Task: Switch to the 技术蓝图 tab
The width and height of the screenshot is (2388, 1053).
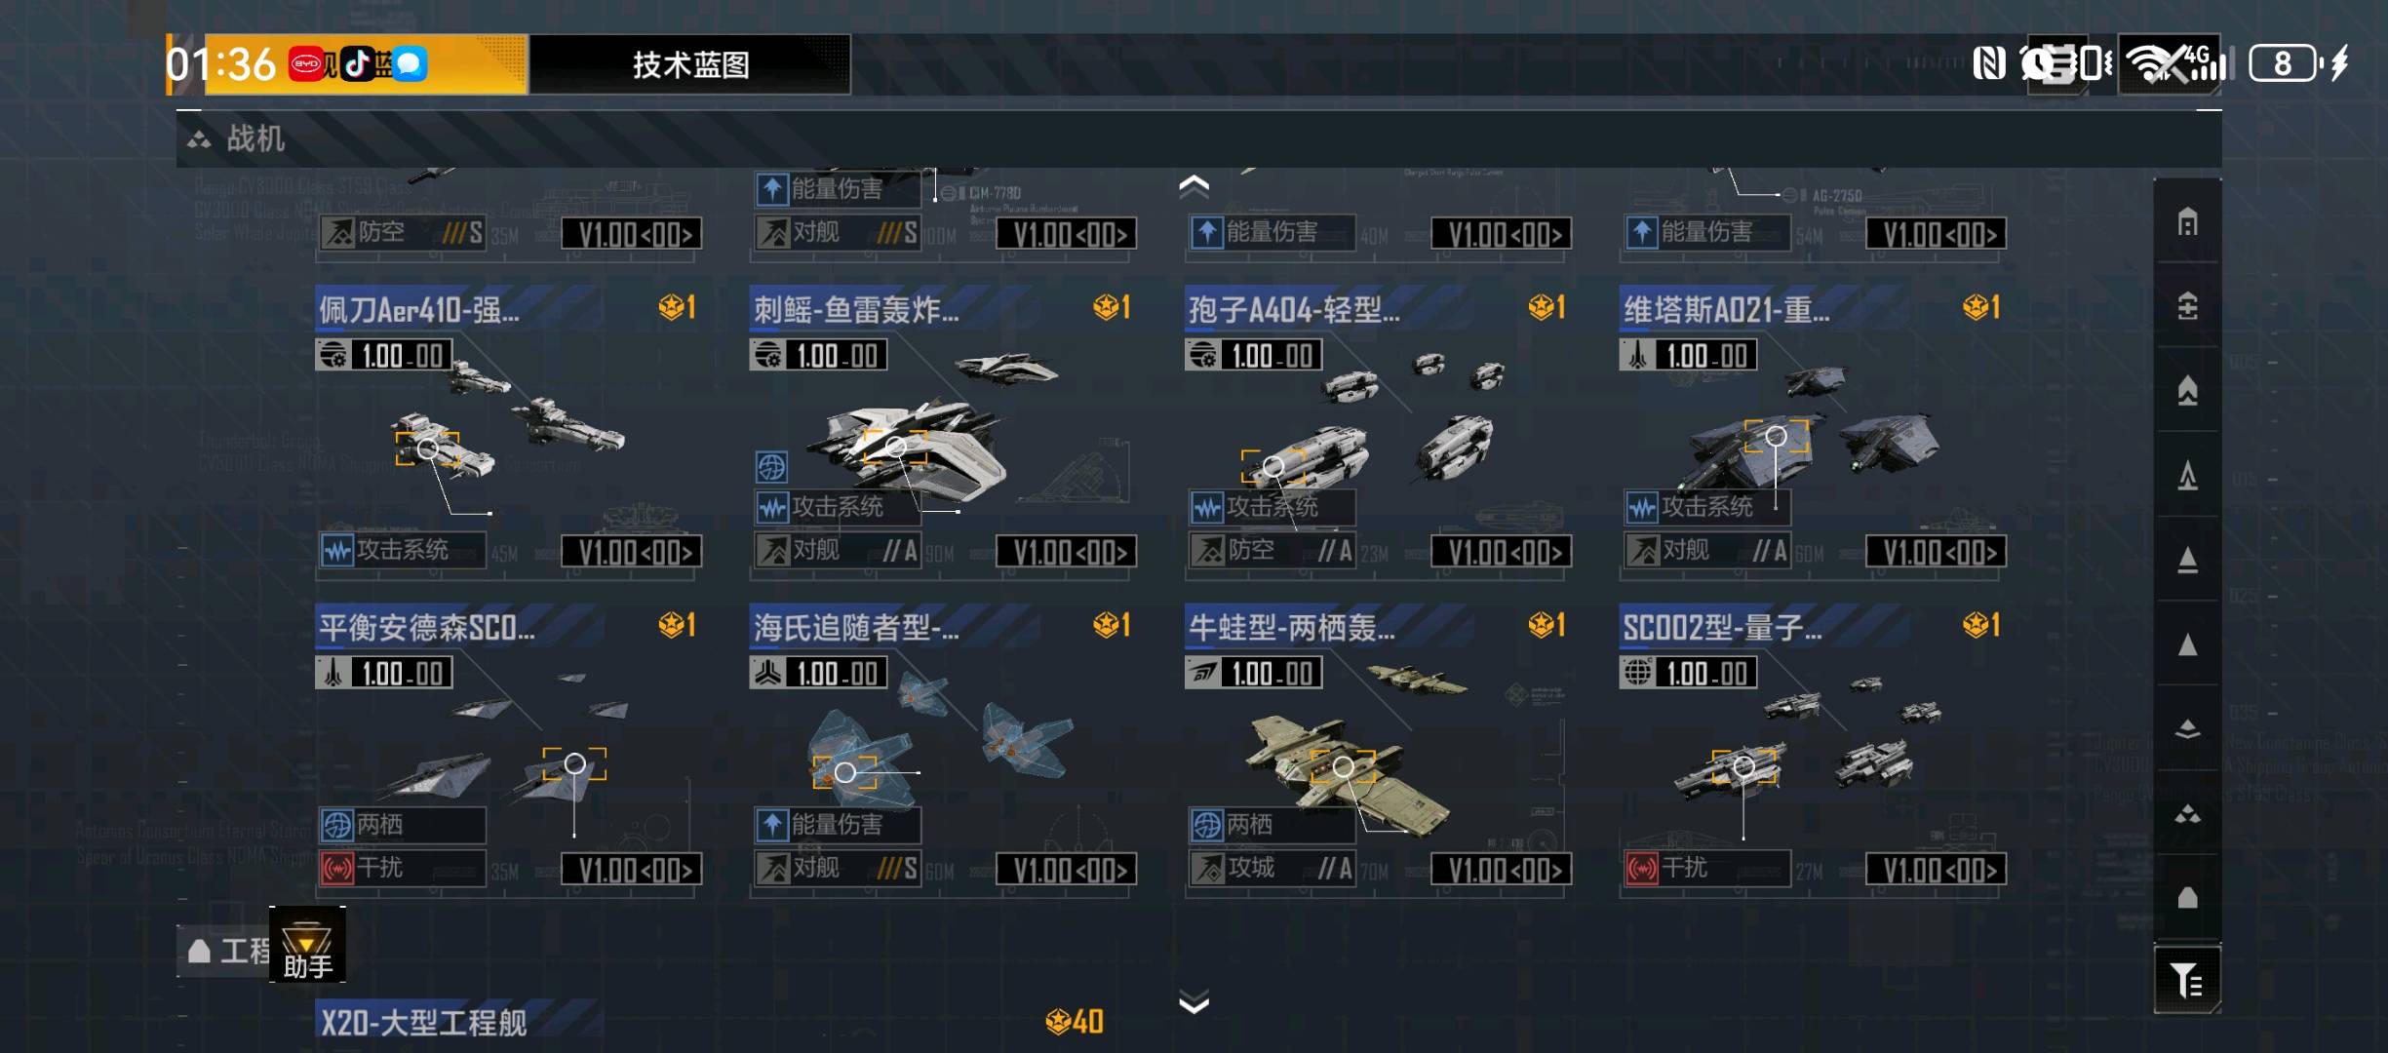Action: tap(690, 65)
